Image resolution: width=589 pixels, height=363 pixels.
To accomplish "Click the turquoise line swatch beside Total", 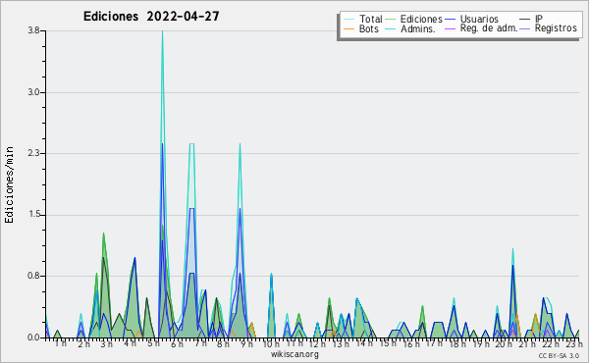I will [348, 20].
